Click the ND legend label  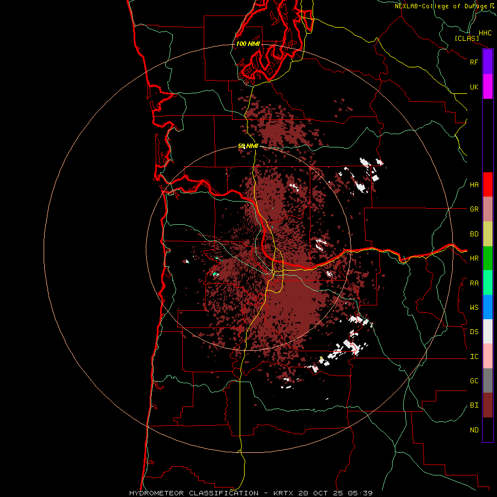[474, 430]
